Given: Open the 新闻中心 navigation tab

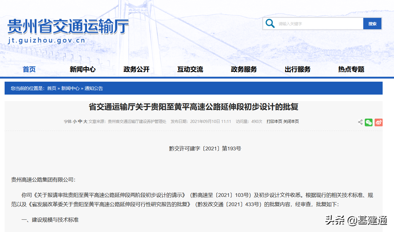Looking at the screenshot, I should 83,69.
